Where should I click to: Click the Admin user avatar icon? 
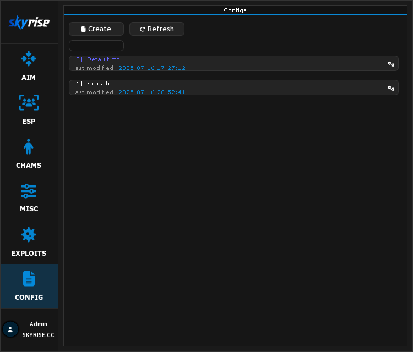[10, 329]
